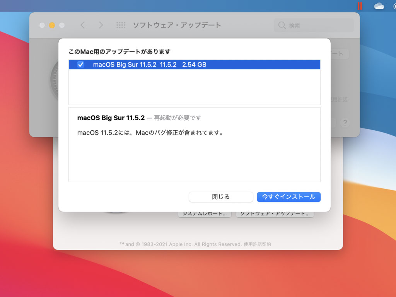This screenshot has height=297, width=396.
Task: Navigate back using the left arrow
Action: [x=83, y=25]
